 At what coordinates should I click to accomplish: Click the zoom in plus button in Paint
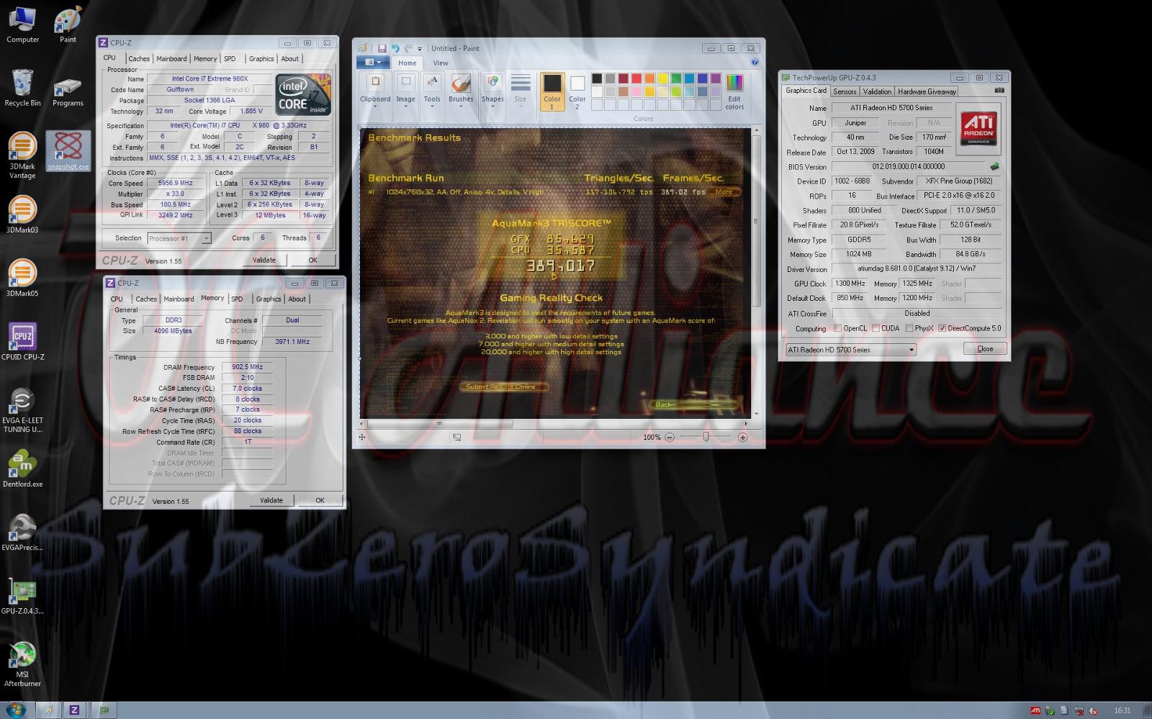[742, 437]
